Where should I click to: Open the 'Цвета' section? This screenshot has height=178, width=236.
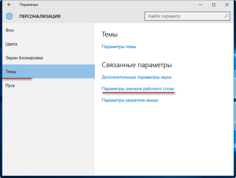point(48,44)
